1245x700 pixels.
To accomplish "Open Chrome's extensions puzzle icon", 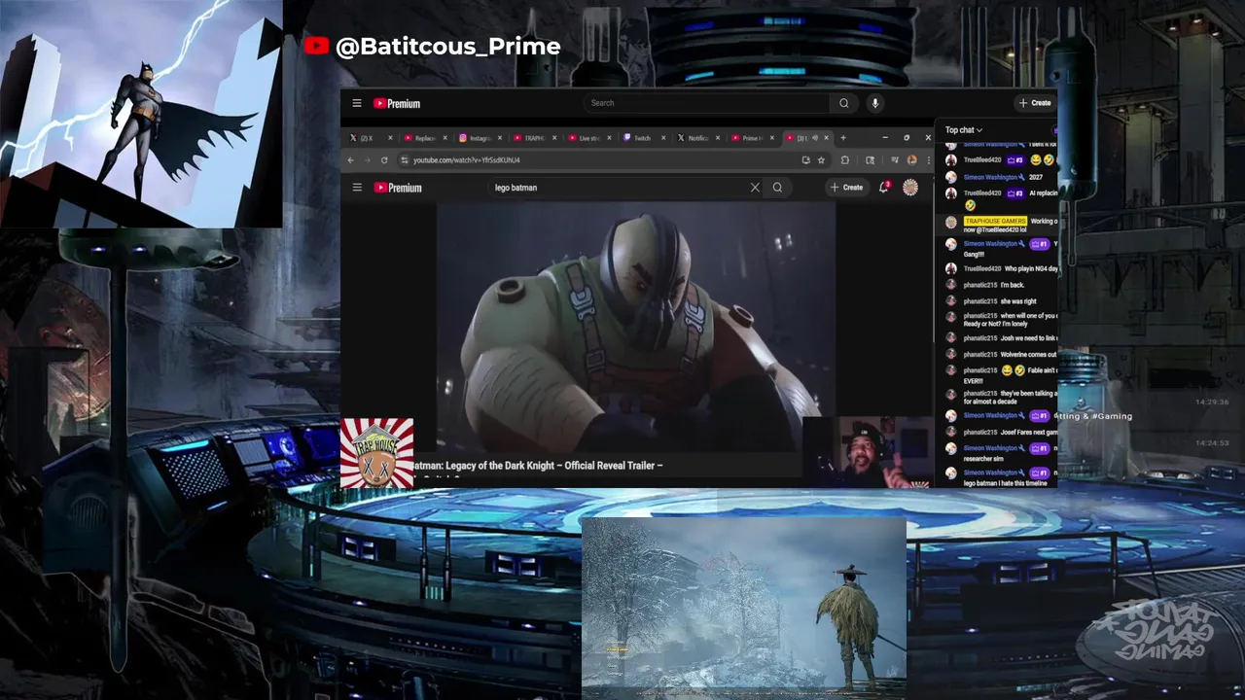I will [x=844, y=160].
